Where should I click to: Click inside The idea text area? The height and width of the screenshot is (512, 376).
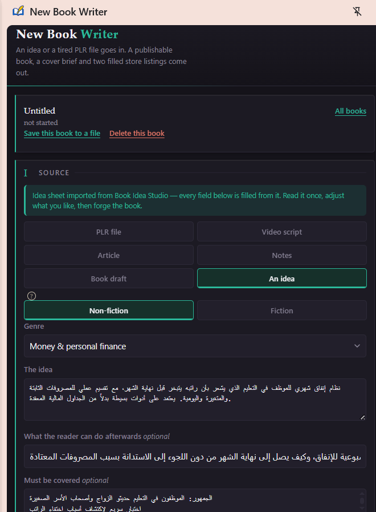click(x=195, y=400)
